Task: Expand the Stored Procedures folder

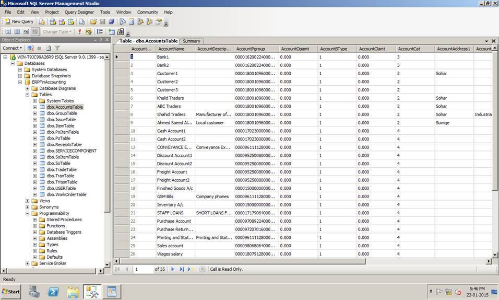Action: (x=34, y=220)
